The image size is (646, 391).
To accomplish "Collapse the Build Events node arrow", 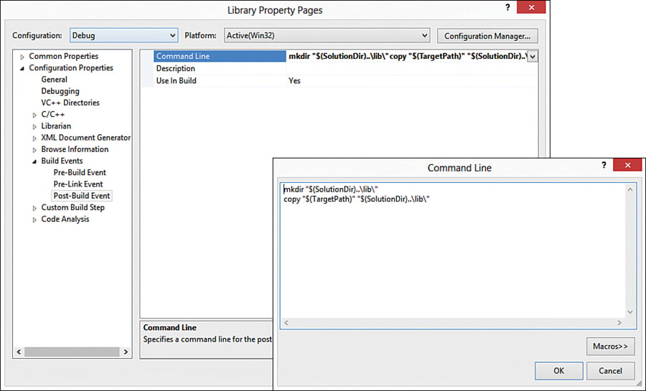I will coord(34,161).
